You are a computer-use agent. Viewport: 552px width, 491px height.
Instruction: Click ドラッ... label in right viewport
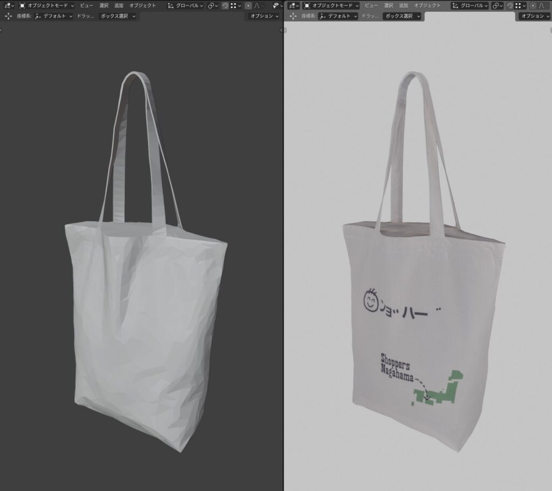[x=370, y=16]
